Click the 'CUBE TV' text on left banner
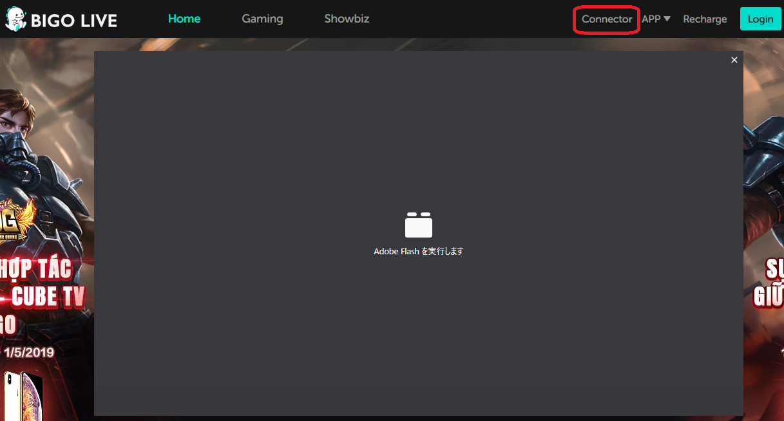This screenshot has width=784, height=421. point(48,297)
